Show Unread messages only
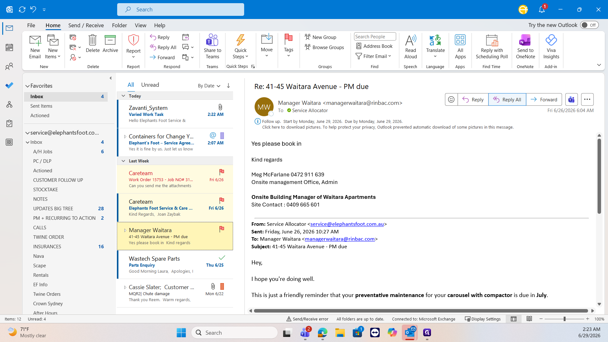Viewport: 608px width, 342px height. point(150,85)
